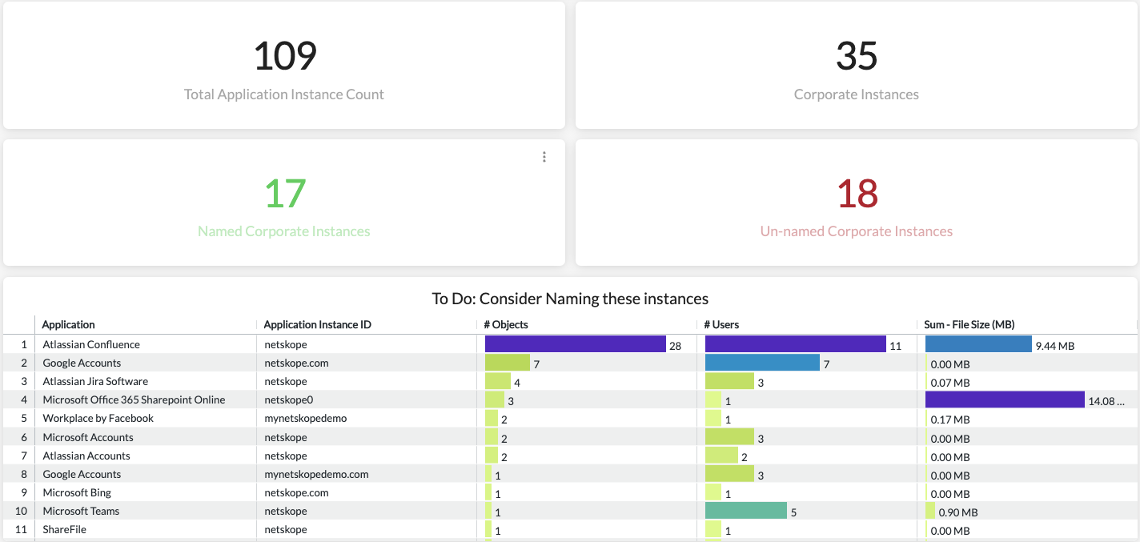Select the Corporate Instances label
This screenshot has height=542, width=1140.
tap(857, 94)
